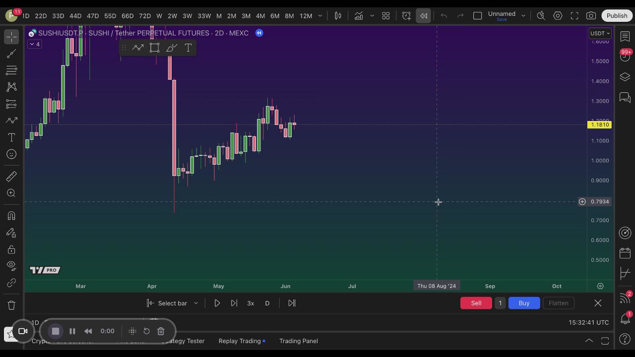
Task: Click the red Sell button
Action: pyautogui.click(x=476, y=303)
